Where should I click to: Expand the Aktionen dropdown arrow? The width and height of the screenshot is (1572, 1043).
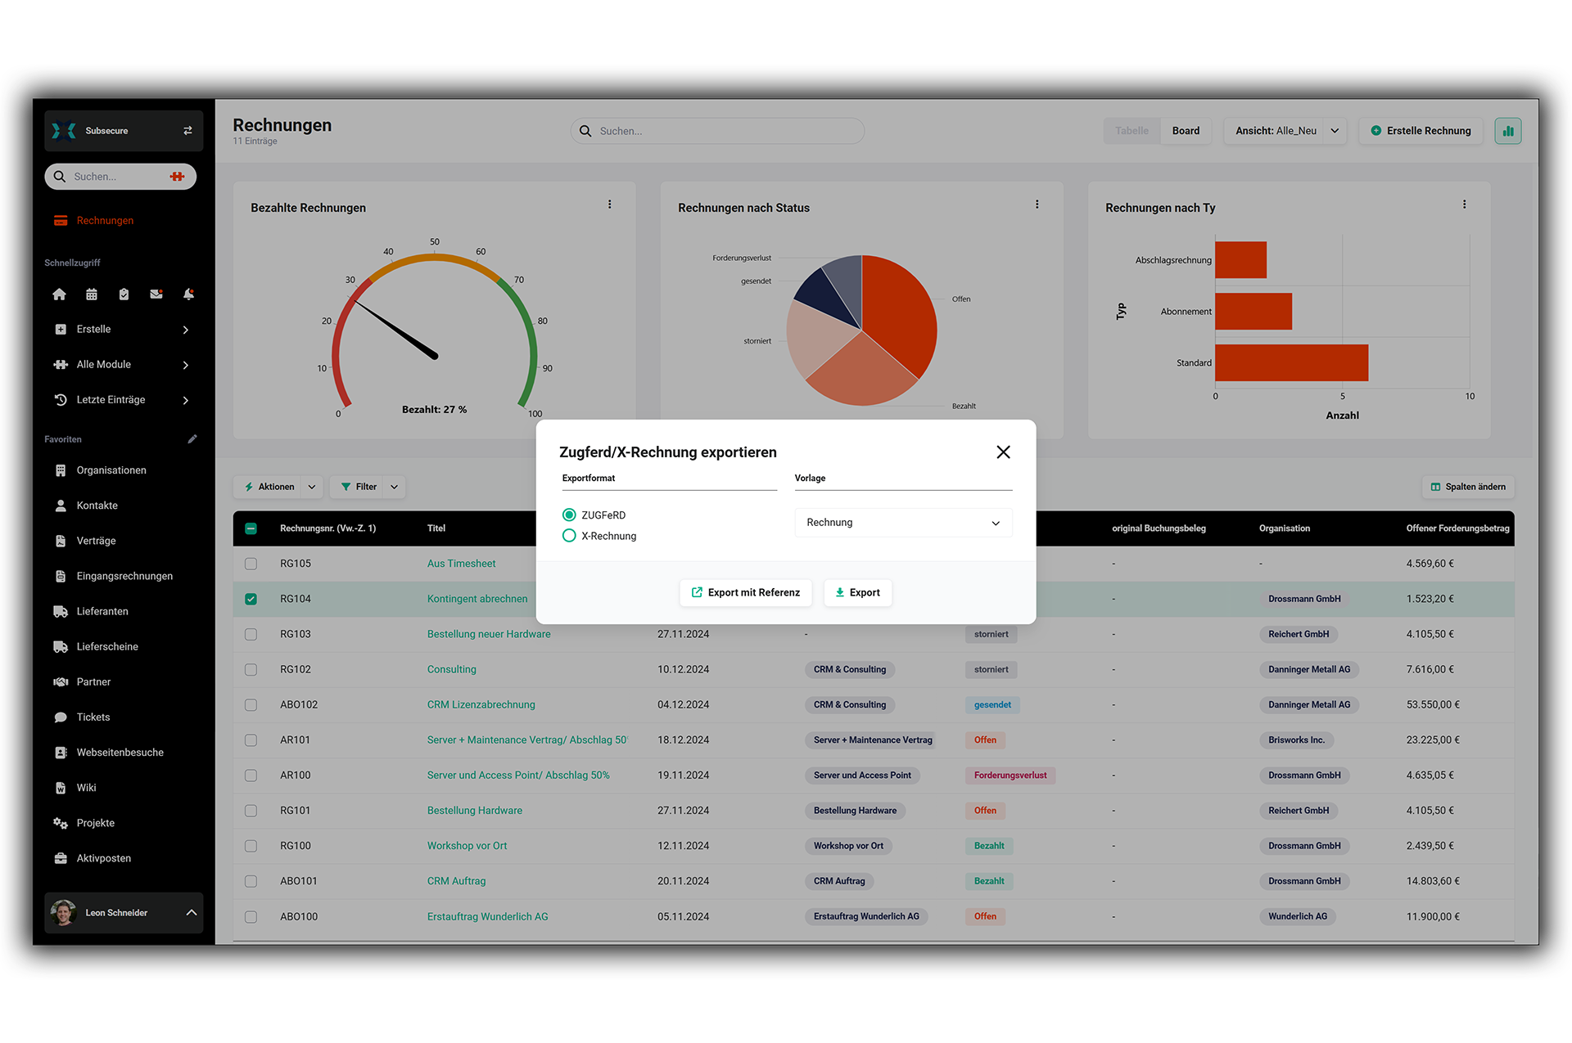pyautogui.click(x=312, y=487)
